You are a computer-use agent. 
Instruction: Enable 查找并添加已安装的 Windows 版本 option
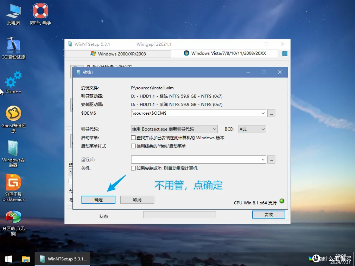pyautogui.click(x=133, y=138)
